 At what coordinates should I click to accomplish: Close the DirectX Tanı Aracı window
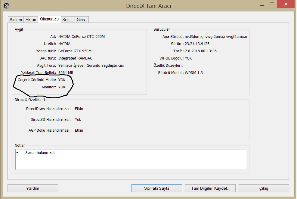286,4
